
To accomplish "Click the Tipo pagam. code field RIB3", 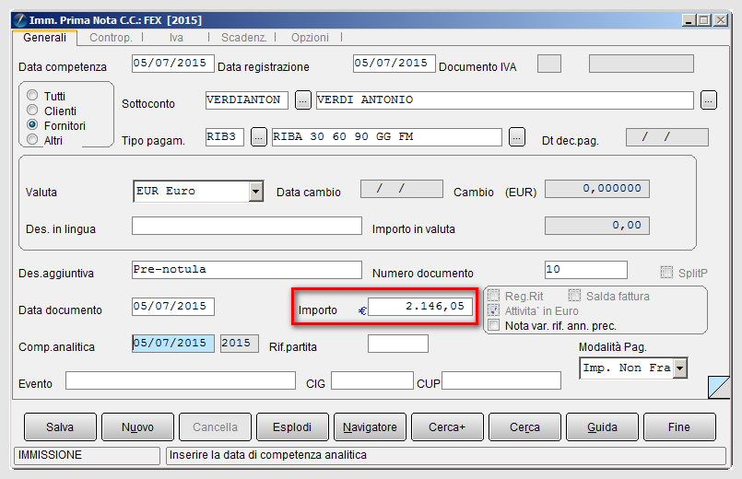I will (x=225, y=137).
